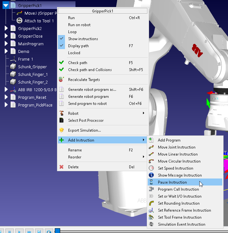
Task: Click the fast forward simulation button
Action: click(x=29, y=231)
